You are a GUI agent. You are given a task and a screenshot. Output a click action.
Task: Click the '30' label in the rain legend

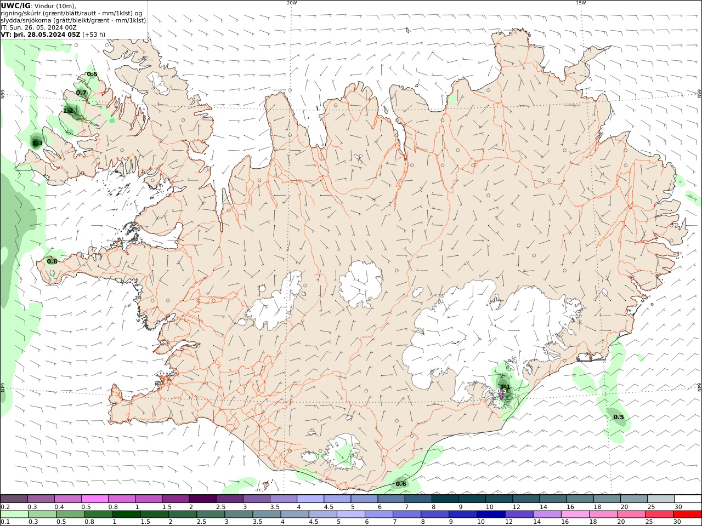[677, 522]
